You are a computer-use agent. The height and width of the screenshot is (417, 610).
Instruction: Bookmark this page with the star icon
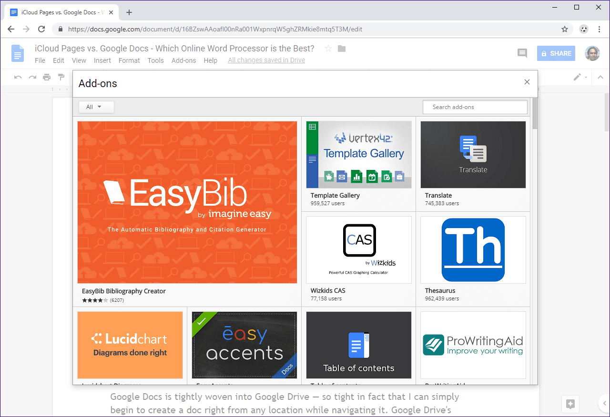(565, 29)
